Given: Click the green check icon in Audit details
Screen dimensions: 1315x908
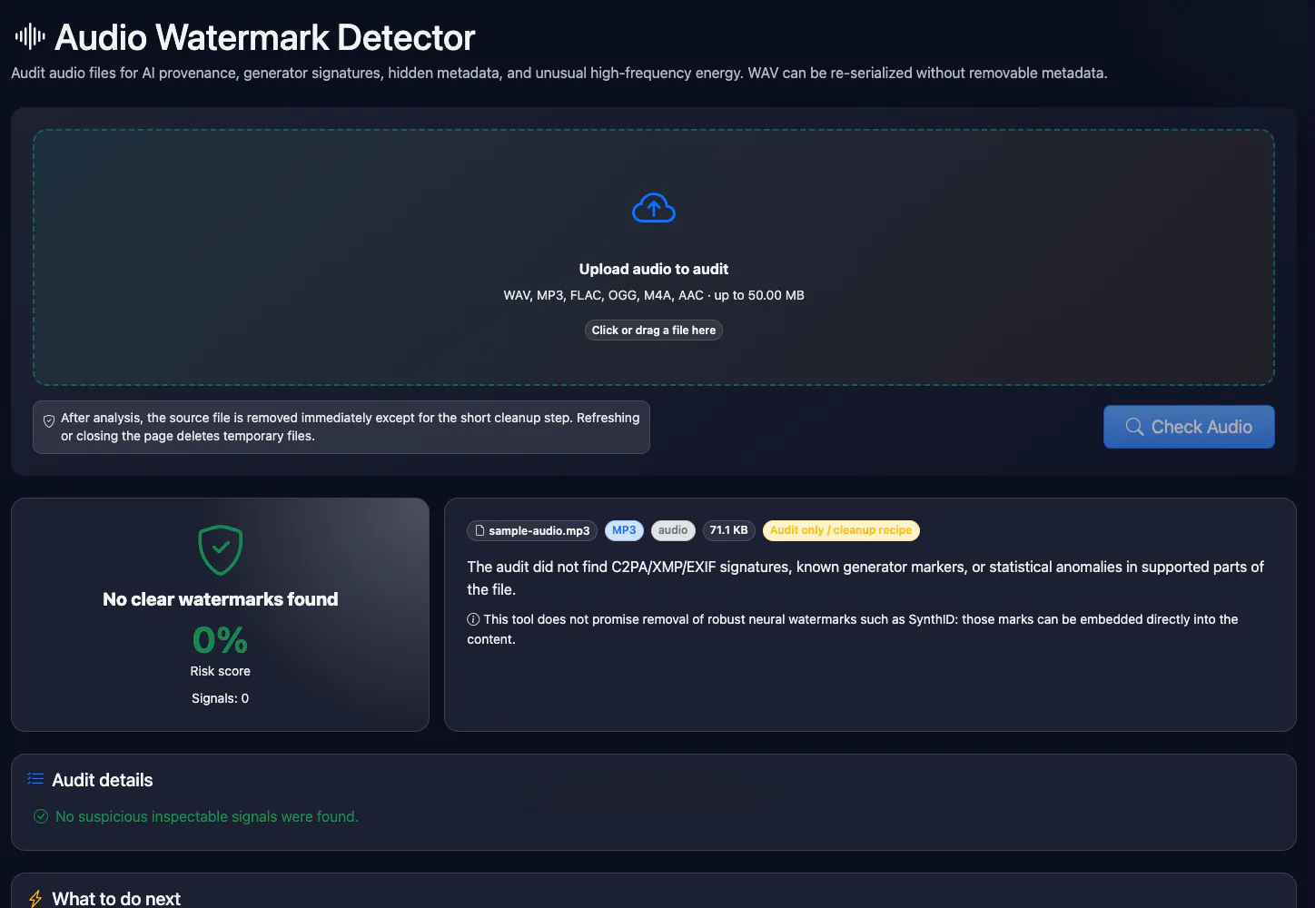Looking at the screenshot, I should (x=41, y=816).
